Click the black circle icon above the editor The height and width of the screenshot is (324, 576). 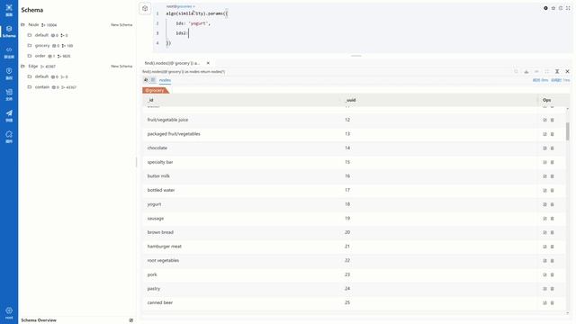(545, 8)
